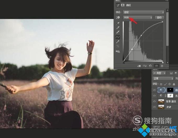Hide the bottom 背景 layer
Screen dimensions: 178x138
tap(154, 107)
